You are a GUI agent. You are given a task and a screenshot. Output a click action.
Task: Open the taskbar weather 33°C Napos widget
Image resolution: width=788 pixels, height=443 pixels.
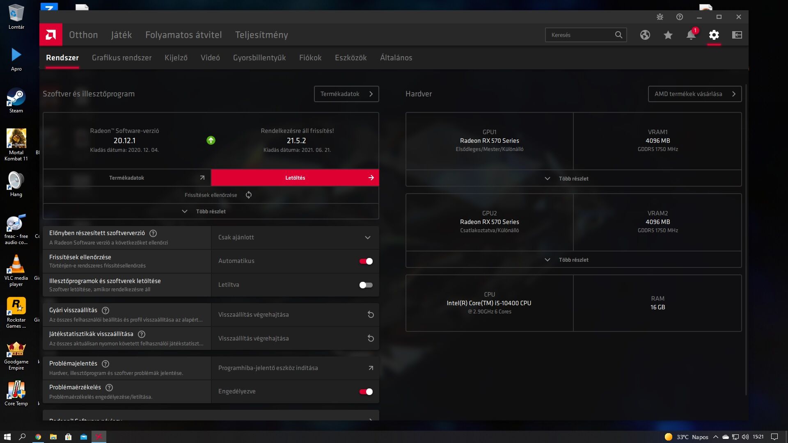(x=687, y=437)
